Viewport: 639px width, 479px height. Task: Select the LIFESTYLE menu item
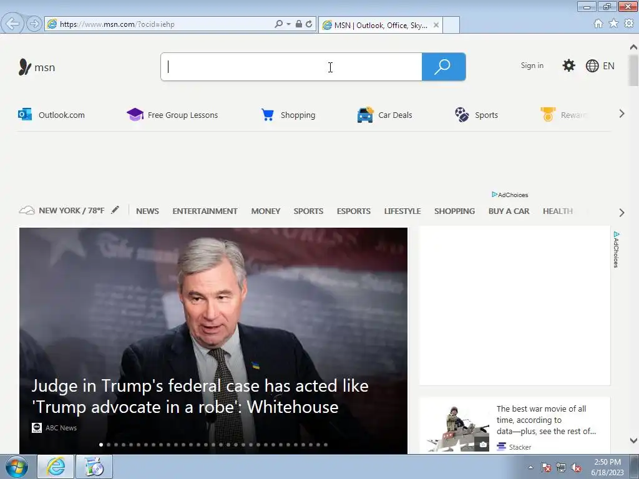(x=402, y=211)
